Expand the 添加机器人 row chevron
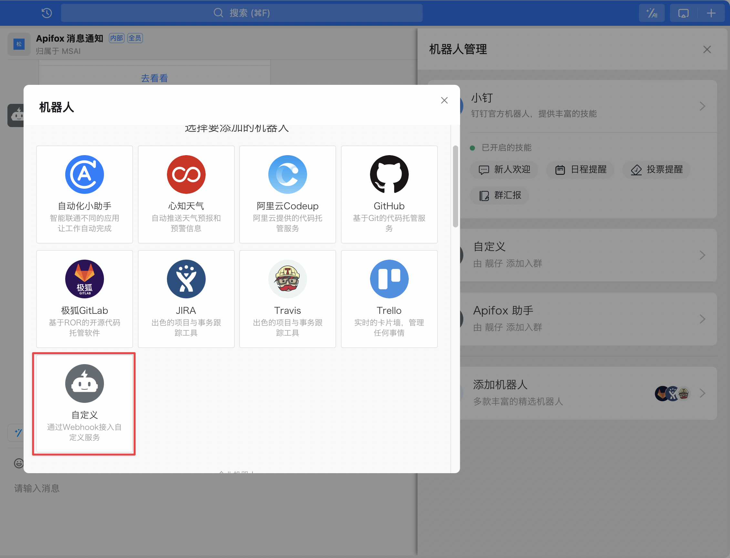This screenshot has height=558, width=730. [x=702, y=393]
